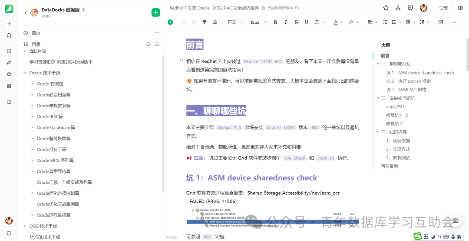Open Oracle优化实战案例篇 entry

pyautogui.click(x=58, y=204)
